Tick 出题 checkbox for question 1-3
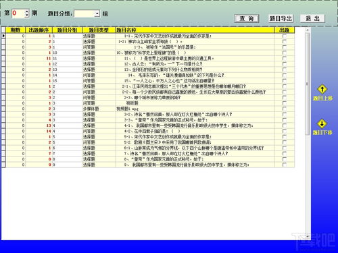This screenshot has width=338, height=253. pyautogui.click(x=285, y=47)
